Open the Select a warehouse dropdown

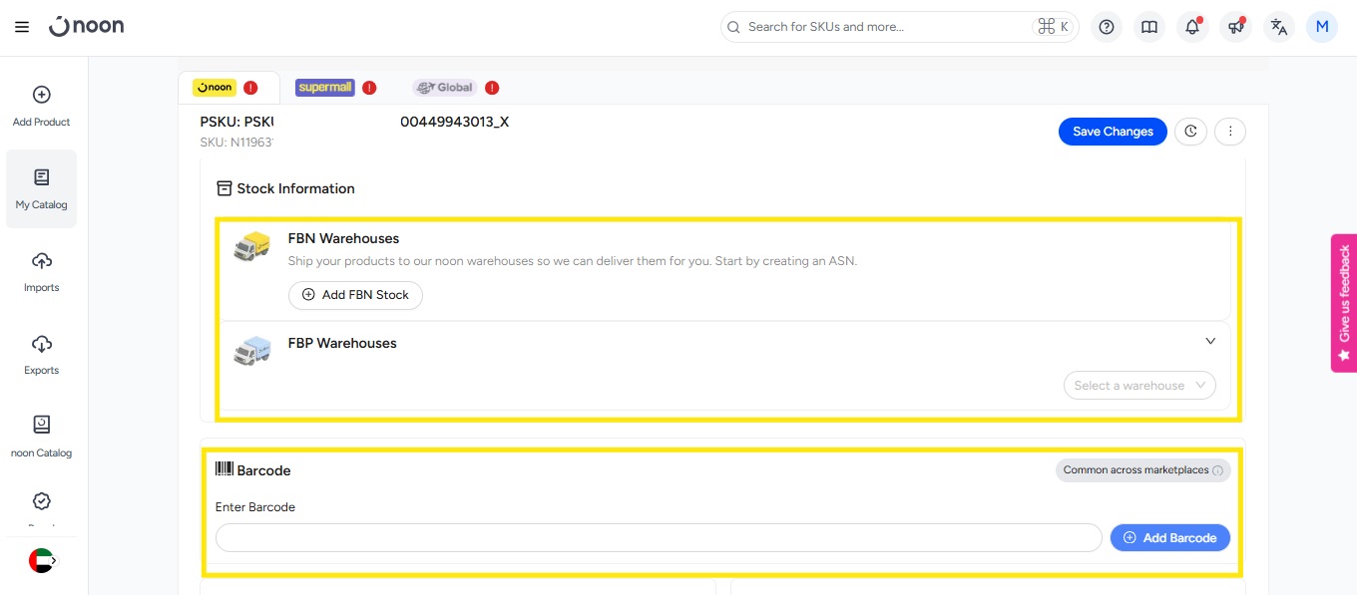coord(1139,386)
